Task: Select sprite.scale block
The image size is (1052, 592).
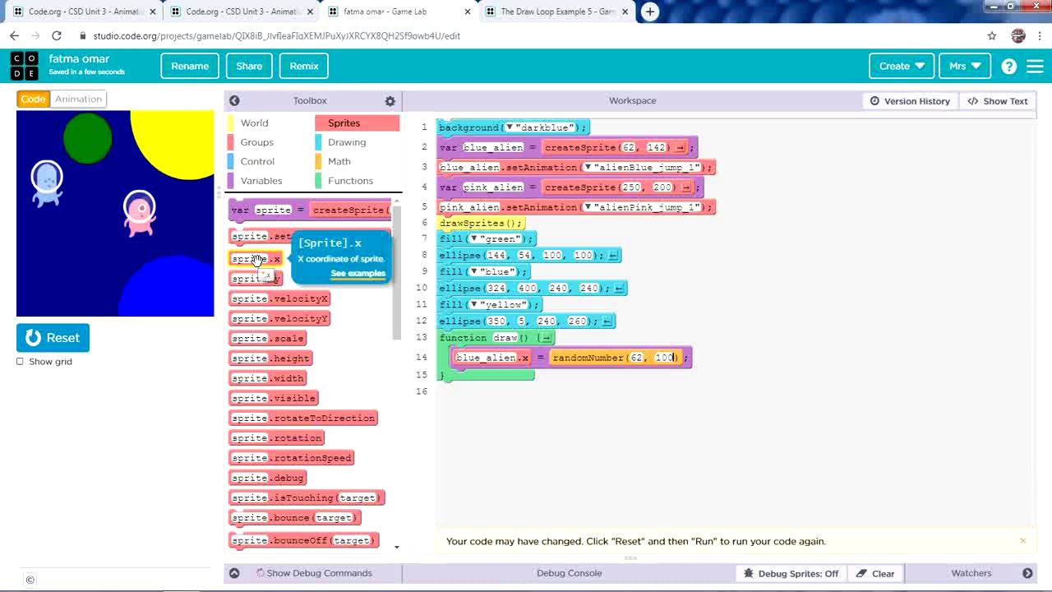Action: [x=267, y=338]
